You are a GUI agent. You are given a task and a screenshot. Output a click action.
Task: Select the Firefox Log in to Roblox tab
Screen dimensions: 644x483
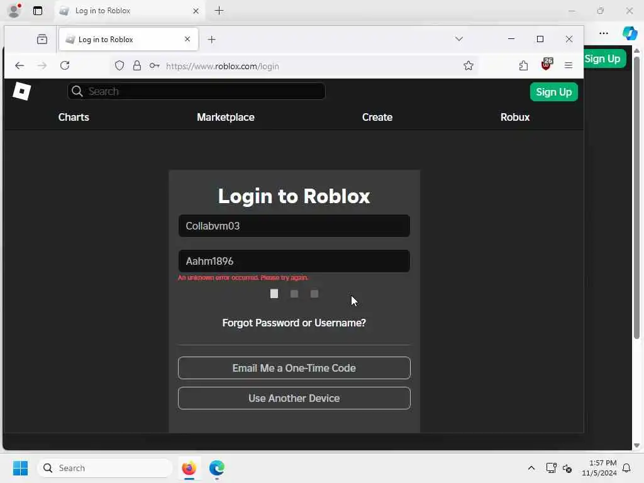point(128,40)
